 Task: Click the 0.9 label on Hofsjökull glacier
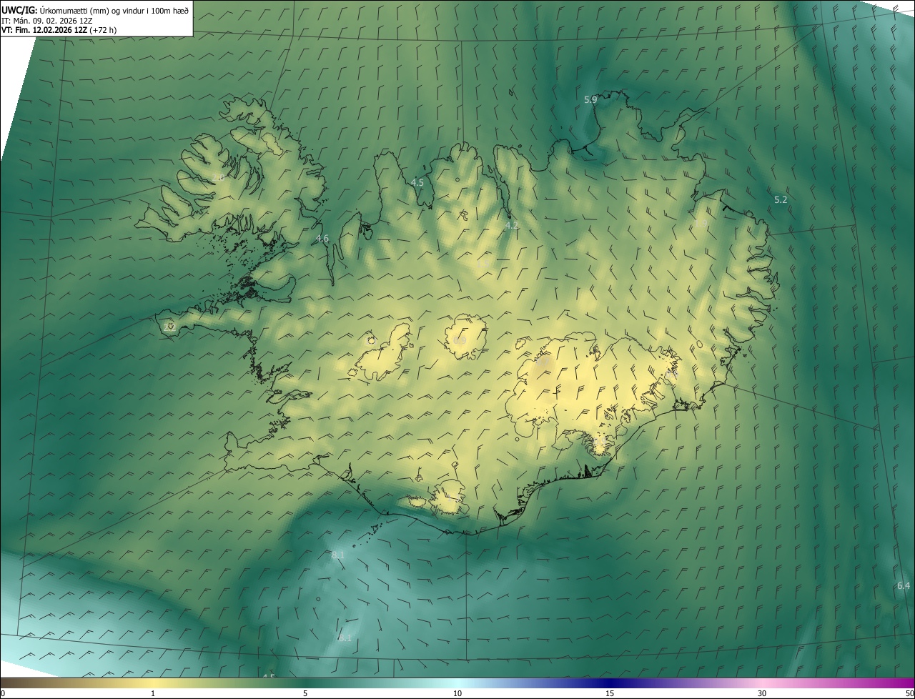tap(460, 341)
